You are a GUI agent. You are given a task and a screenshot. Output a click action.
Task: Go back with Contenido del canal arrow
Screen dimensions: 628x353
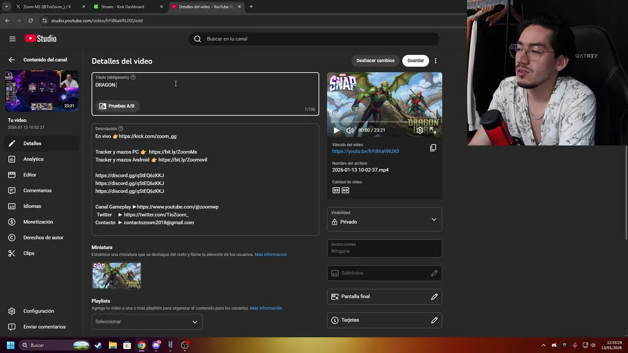[12, 60]
